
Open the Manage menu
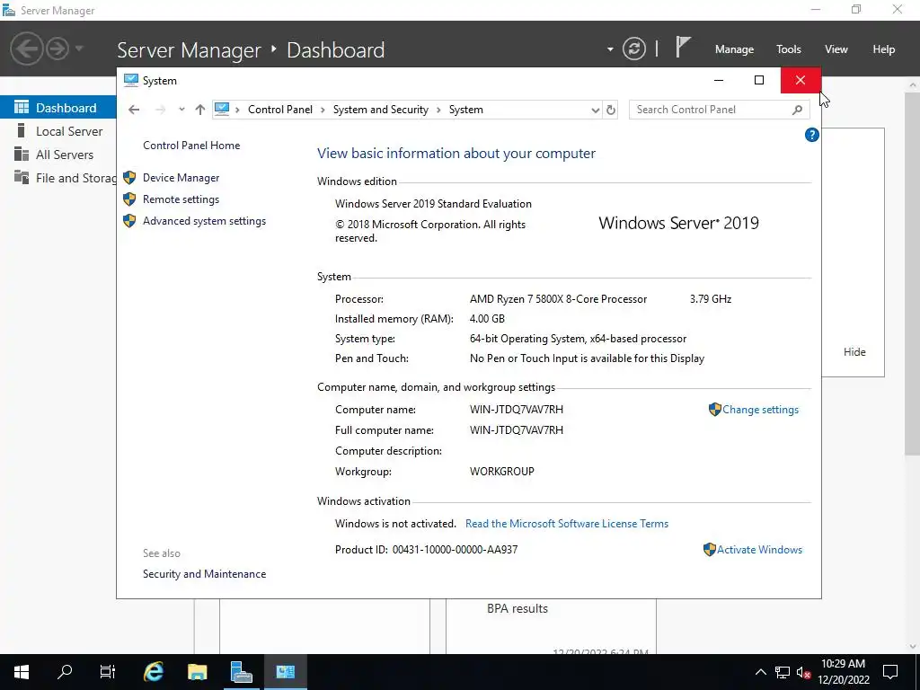(x=734, y=49)
